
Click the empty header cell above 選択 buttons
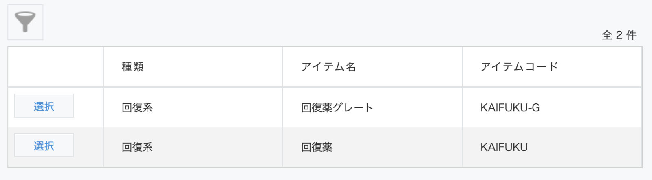(56, 66)
